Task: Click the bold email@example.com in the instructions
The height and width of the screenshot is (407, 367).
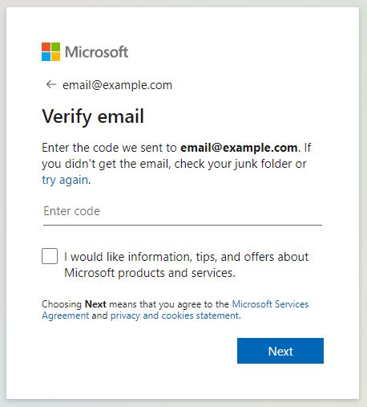Action: click(239, 148)
